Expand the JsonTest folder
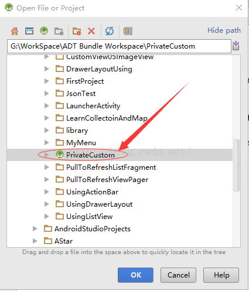 tap(47, 93)
